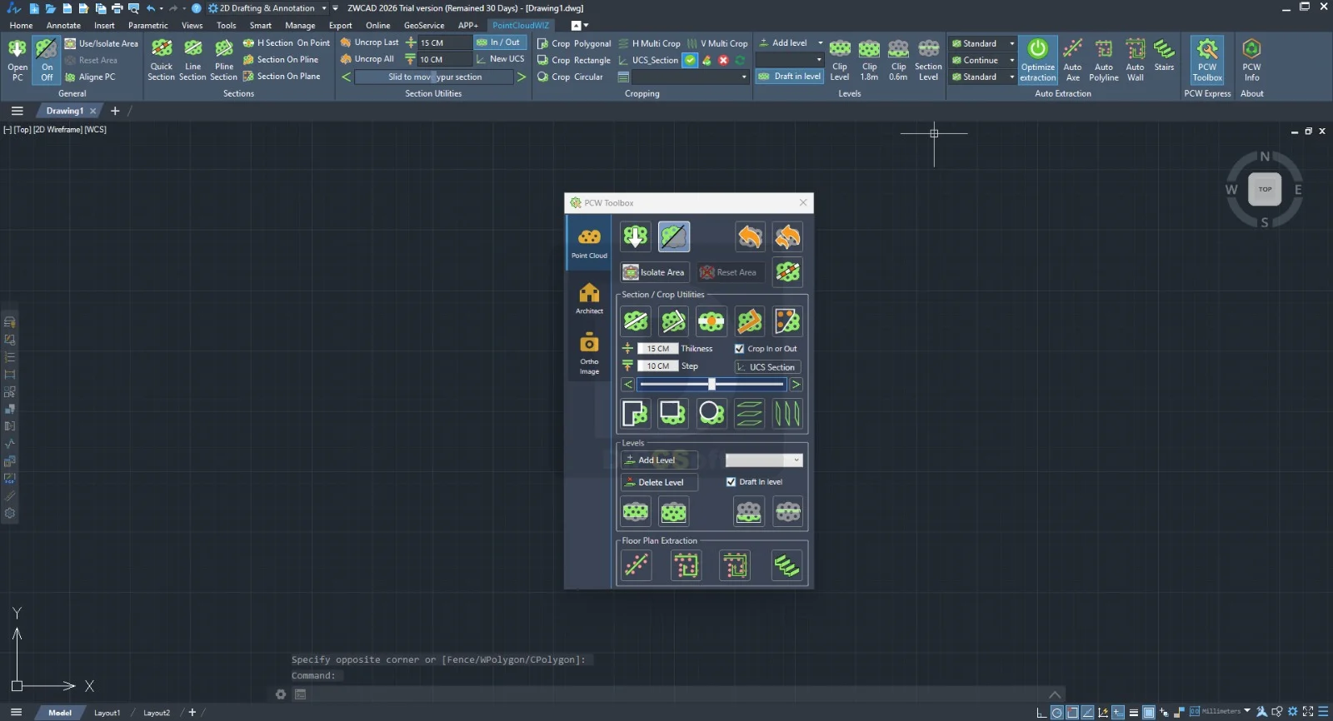This screenshot has width=1333, height=721.
Task: Click the Delete Level button in toolbox
Action: click(659, 482)
